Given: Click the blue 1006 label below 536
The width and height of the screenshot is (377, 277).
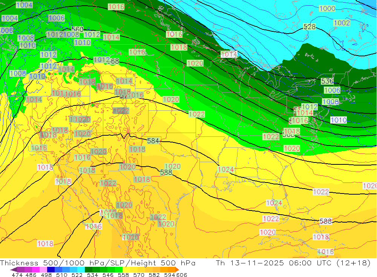Looking at the screenshot, I should (x=332, y=90).
